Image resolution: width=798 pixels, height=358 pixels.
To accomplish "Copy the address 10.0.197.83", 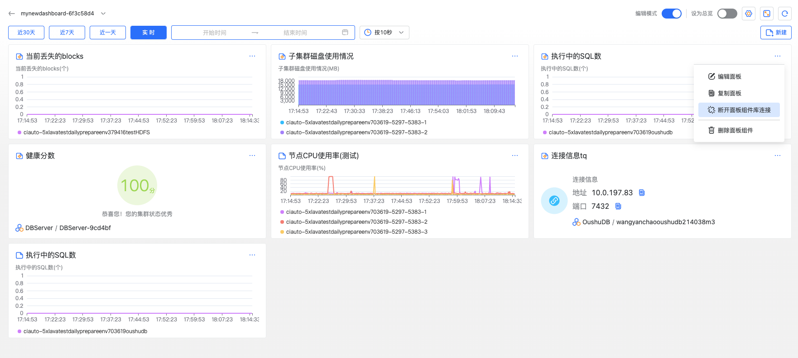I will click(x=642, y=193).
